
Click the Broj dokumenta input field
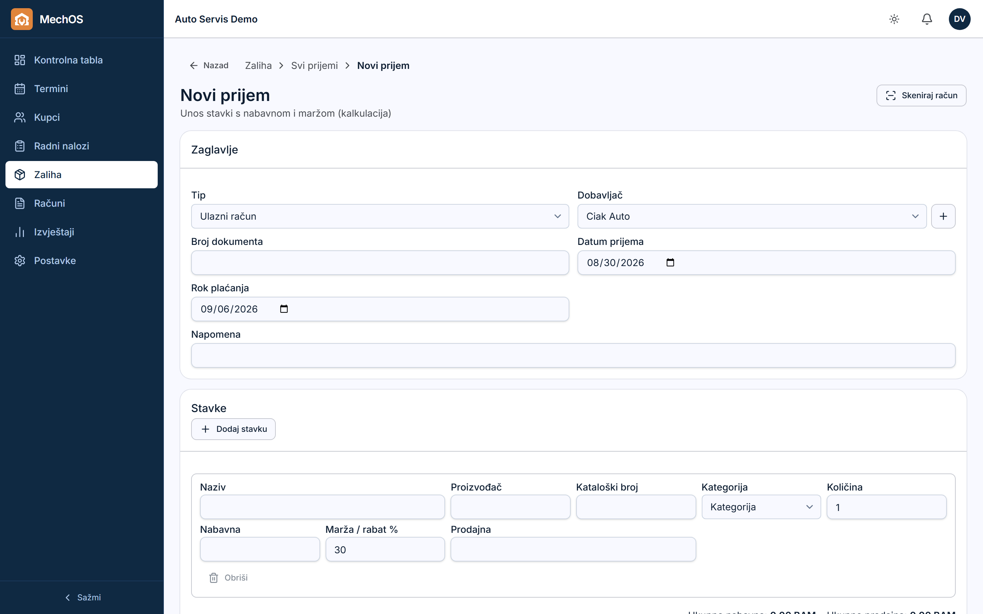[x=380, y=263]
